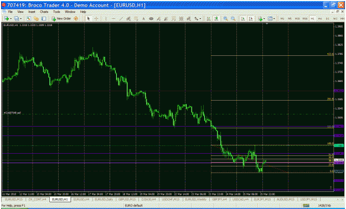
Task: Select the Trendline drawing tool
Action: click(121, 19)
